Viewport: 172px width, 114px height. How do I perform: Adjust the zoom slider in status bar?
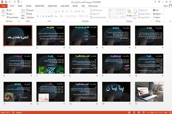click(x=152, y=113)
